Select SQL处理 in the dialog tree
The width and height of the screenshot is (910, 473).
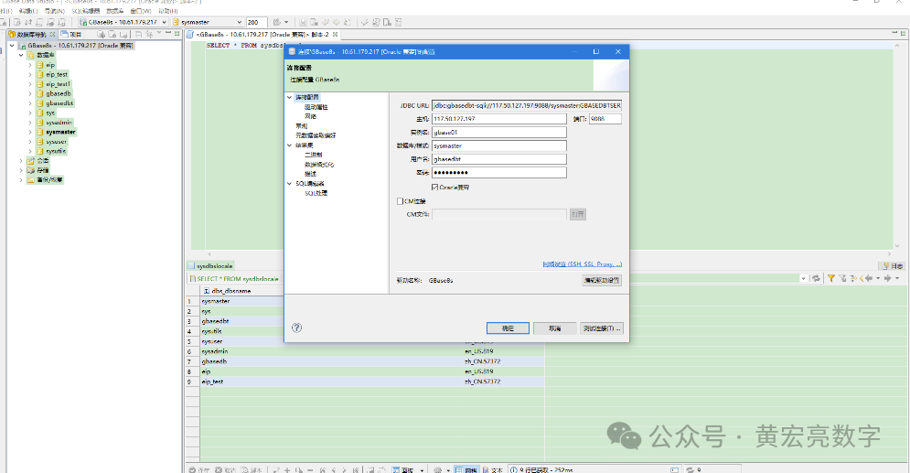point(316,193)
